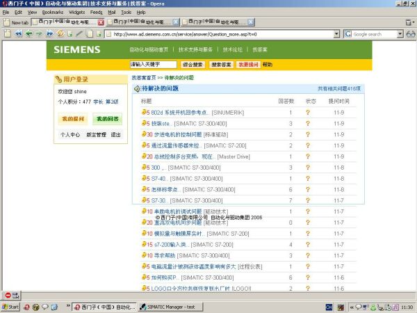Click the coin icon beside 寻求帮助 question
This screenshot has width=417, height=313.
(x=144, y=255)
